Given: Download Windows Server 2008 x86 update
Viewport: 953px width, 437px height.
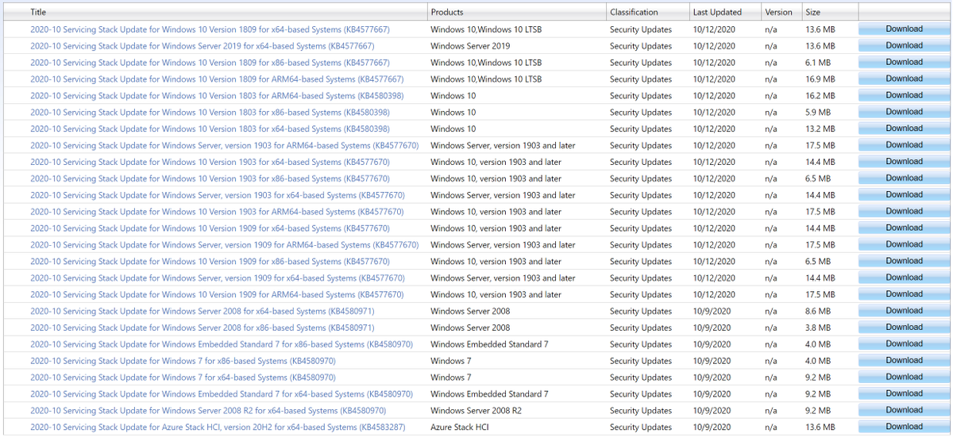Looking at the screenshot, I should click(905, 328).
